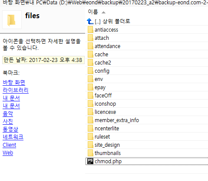The image size is (208, 181).
Task: Click the env folder icon
Action: tap(90, 79)
